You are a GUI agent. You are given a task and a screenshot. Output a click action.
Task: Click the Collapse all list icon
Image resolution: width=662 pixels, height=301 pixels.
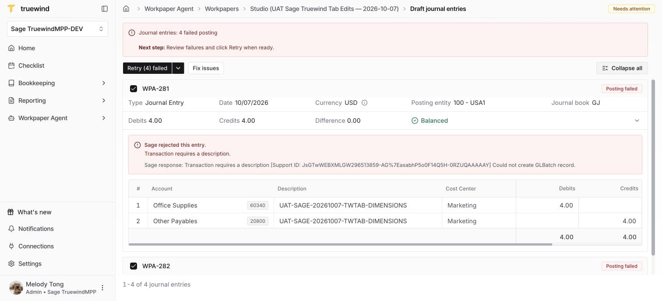605,68
